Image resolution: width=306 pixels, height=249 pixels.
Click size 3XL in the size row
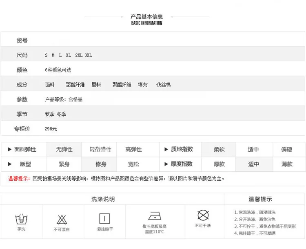[x=88, y=55]
